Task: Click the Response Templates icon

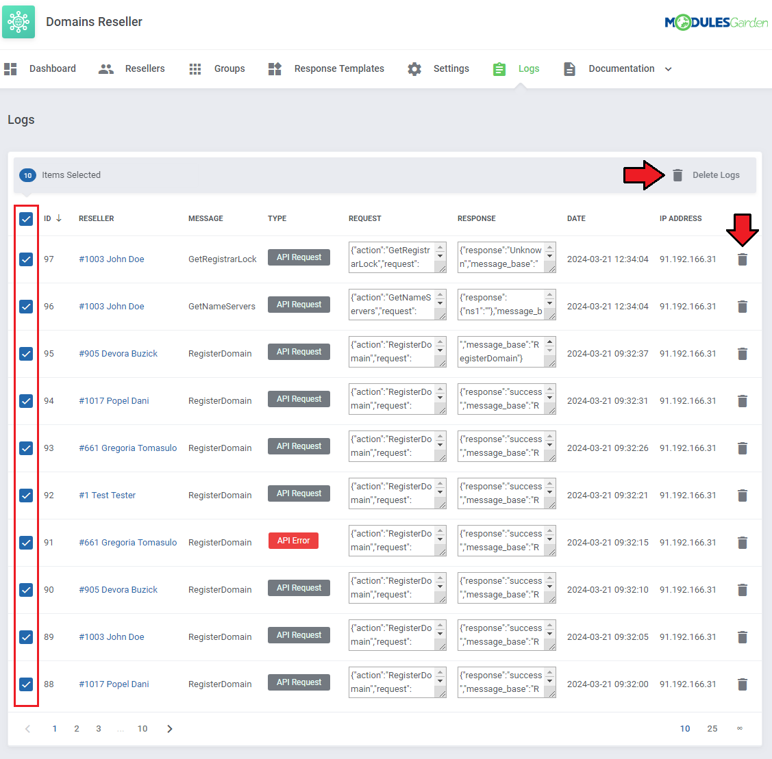Action: click(275, 69)
